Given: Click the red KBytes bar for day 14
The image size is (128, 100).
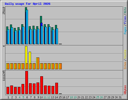Looking at the screenshot, I should [56, 88].
